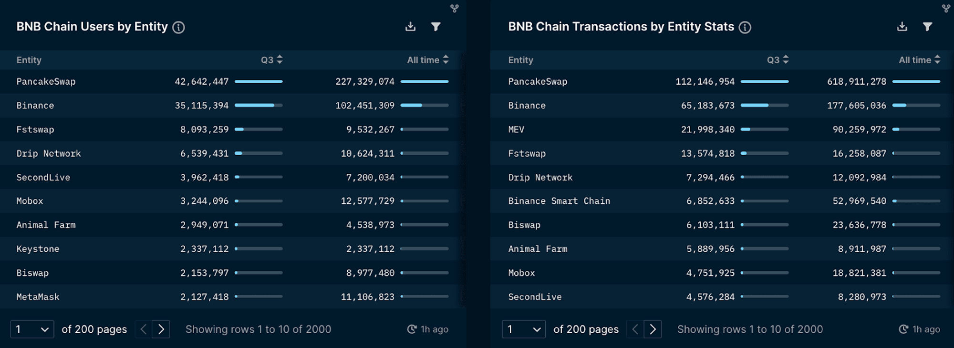This screenshot has height=348, width=954.
Task: Go to previous page in Users panel
Action: tap(144, 329)
